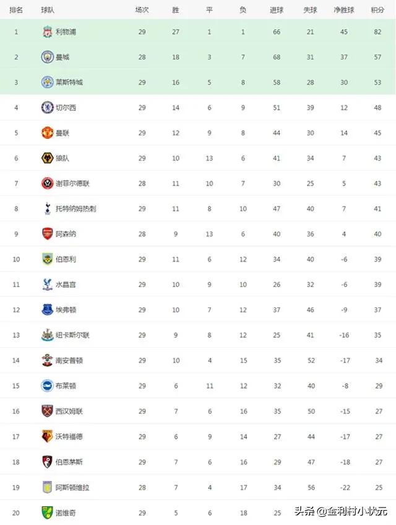This screenshot has width=396, height=525.
Task: Click the Arsenal cannon crest
Action: 48,234
